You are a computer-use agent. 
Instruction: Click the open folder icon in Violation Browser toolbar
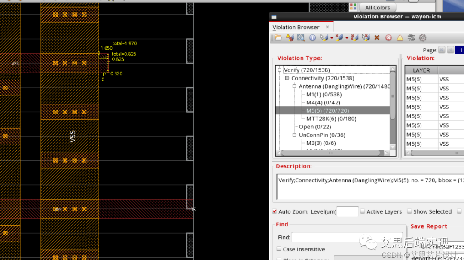click(278, 38)
